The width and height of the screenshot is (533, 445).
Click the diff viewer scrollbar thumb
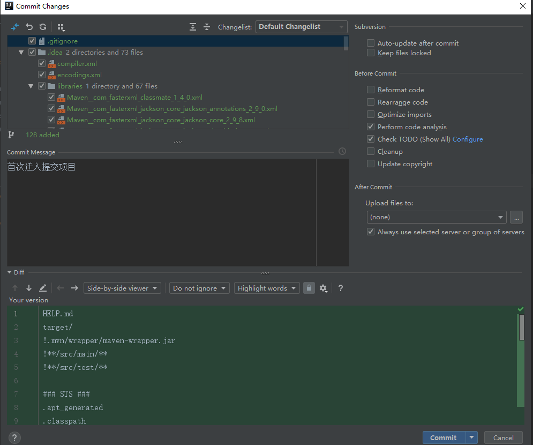pyautogui.click(x=521, y=327)
